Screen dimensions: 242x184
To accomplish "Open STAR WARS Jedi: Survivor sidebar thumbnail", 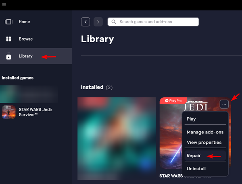I will (x=8, y=112).
